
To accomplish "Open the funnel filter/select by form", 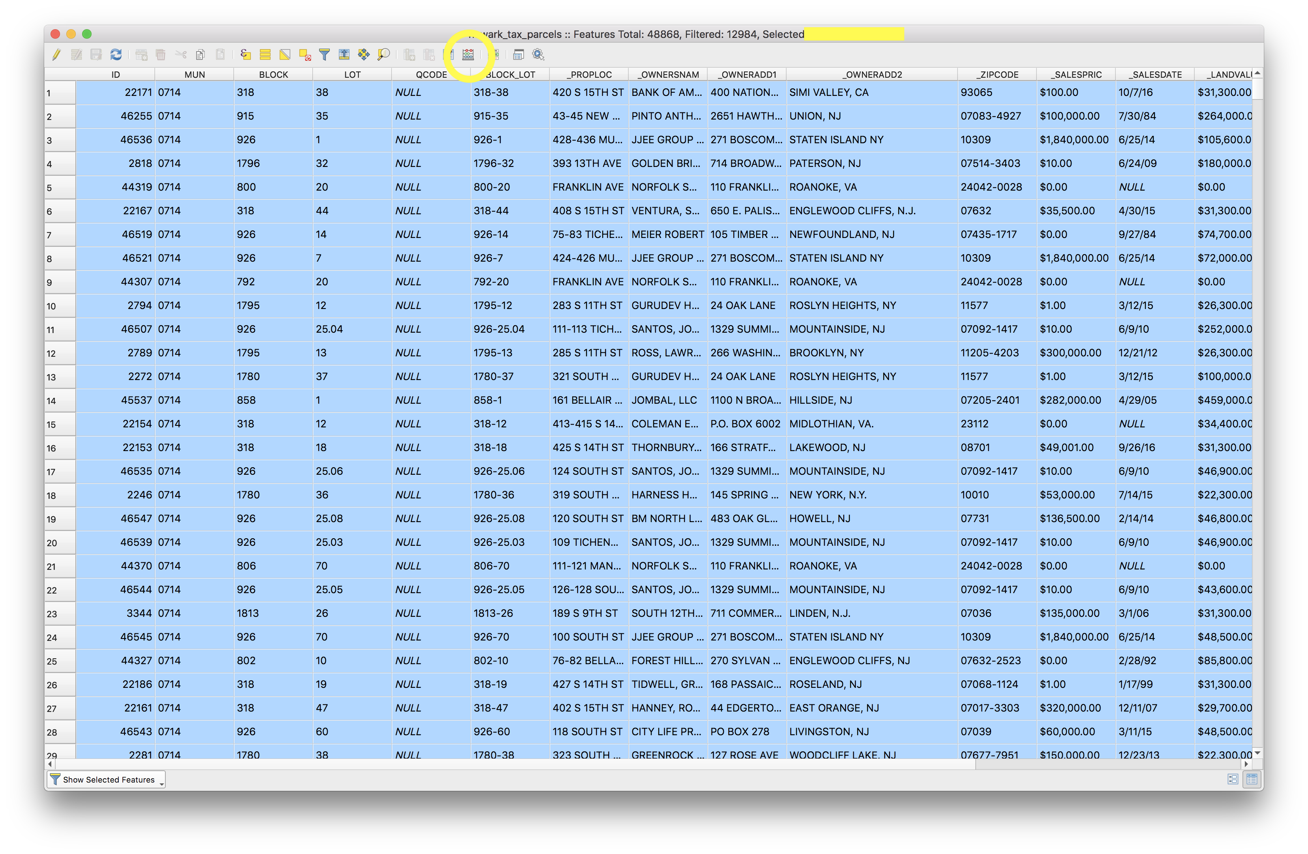I will (324, 54).
